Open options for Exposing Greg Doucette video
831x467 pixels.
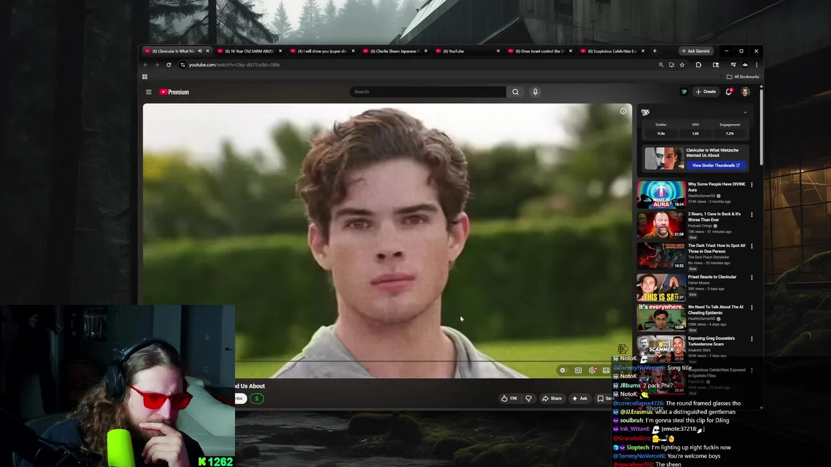coord(752,339)
